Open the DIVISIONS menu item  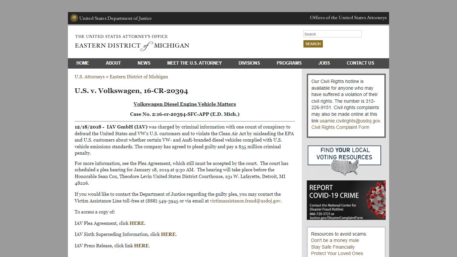pyautogui.click(x=249, y=63)
